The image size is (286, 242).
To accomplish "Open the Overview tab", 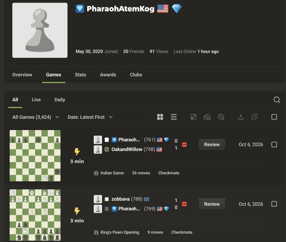I will (22, 75).
